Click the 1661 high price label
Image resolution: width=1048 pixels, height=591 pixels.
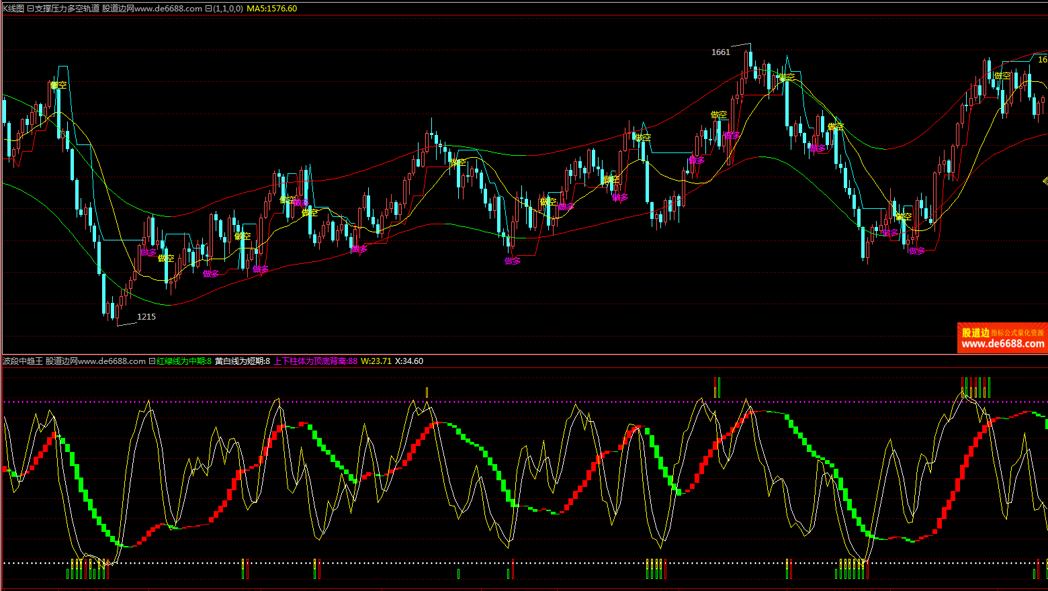(720, 52)
